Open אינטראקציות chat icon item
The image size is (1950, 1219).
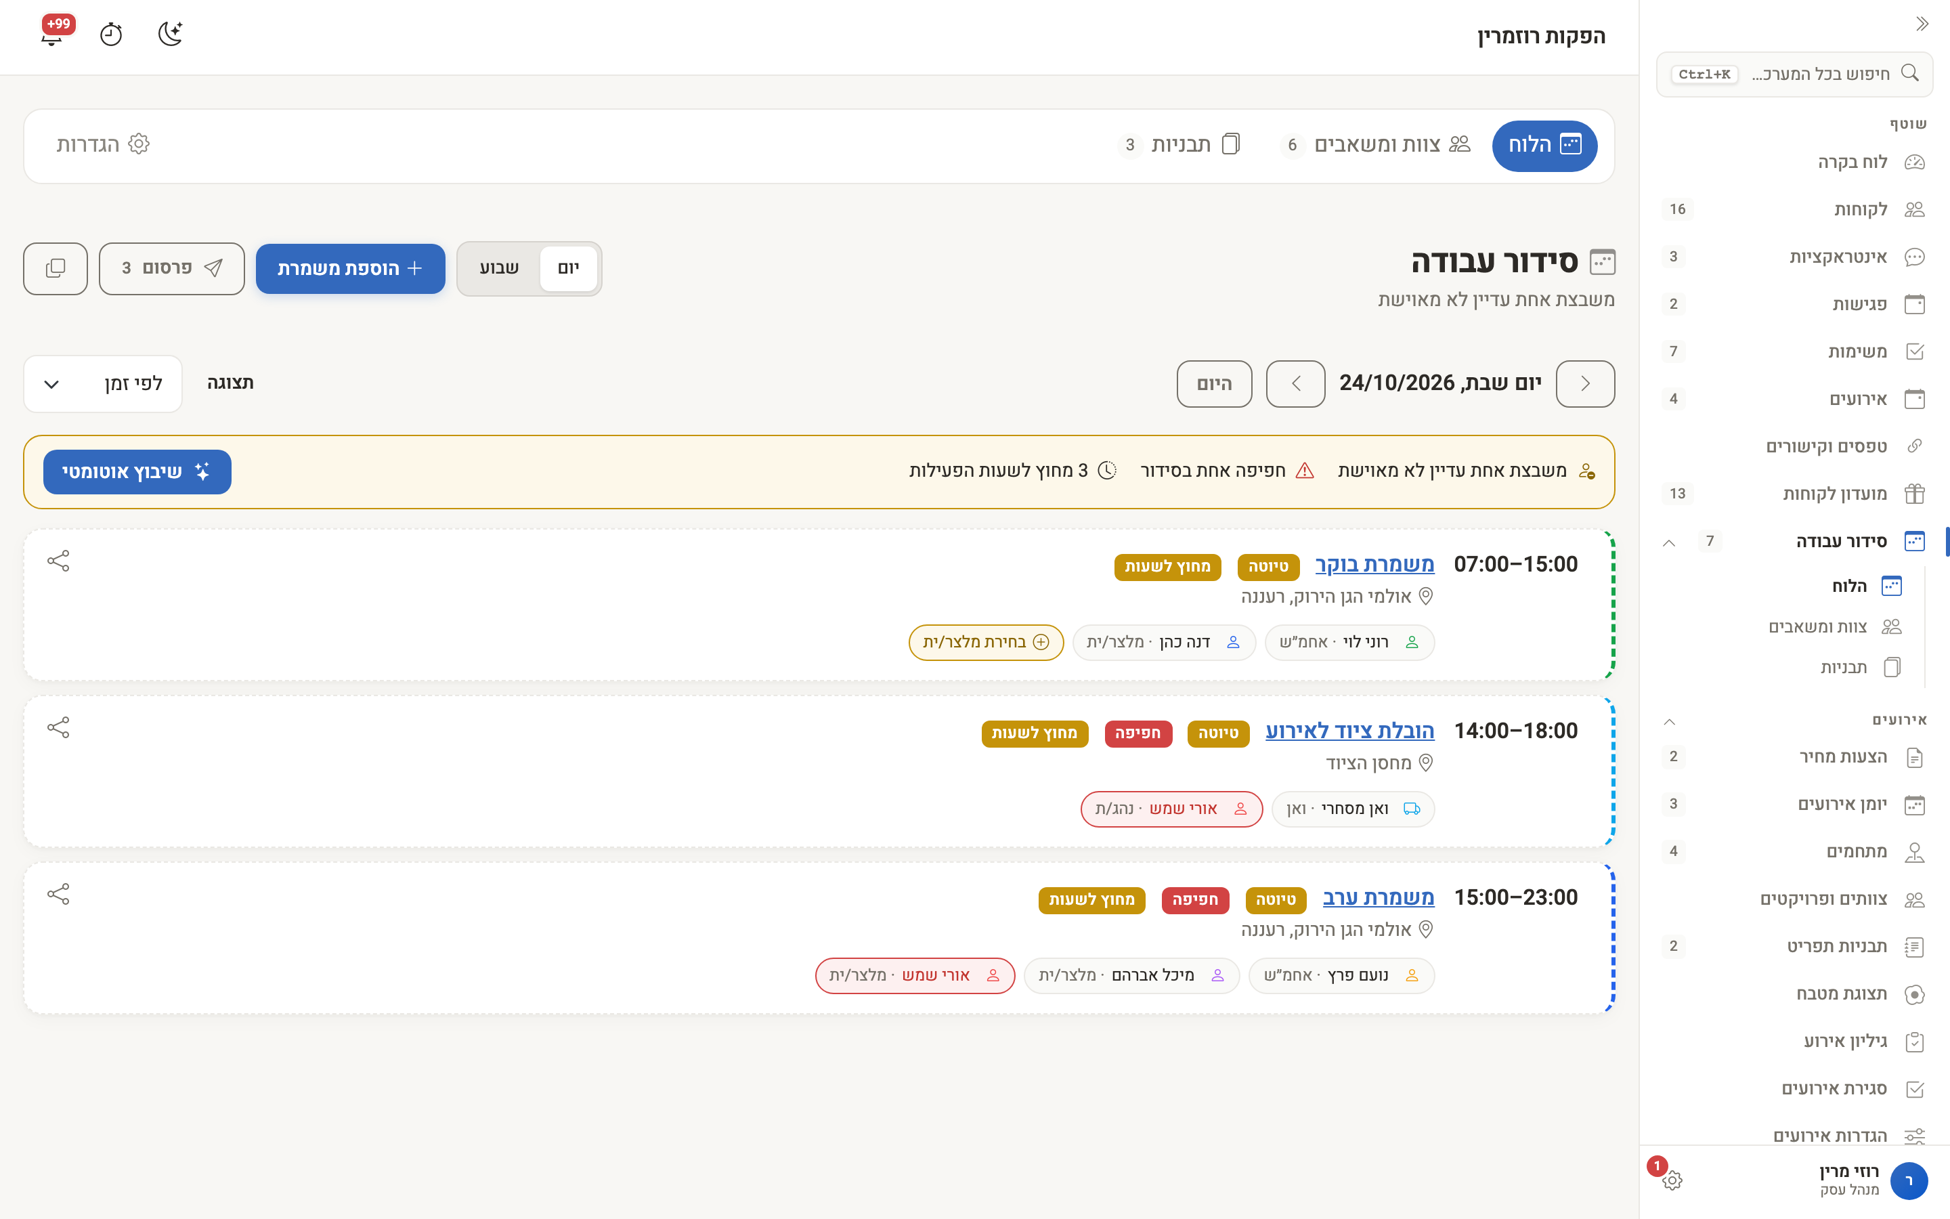(x=1794, y=257)
